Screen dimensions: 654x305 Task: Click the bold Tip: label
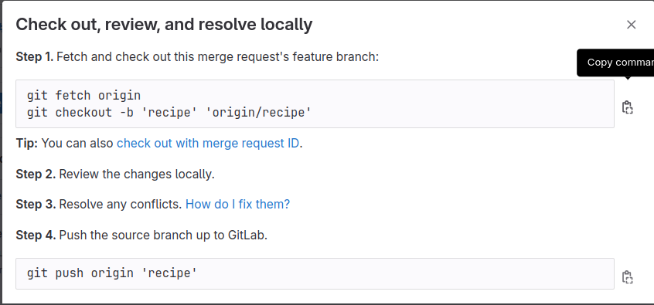[27, 144]
